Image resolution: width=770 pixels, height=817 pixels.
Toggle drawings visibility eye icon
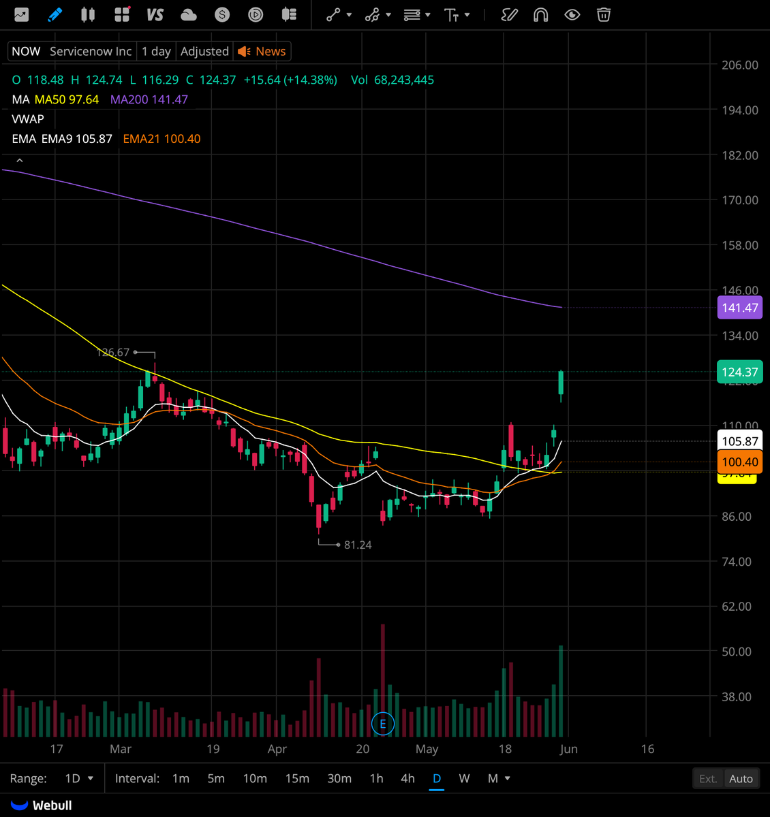coord(572,14)
